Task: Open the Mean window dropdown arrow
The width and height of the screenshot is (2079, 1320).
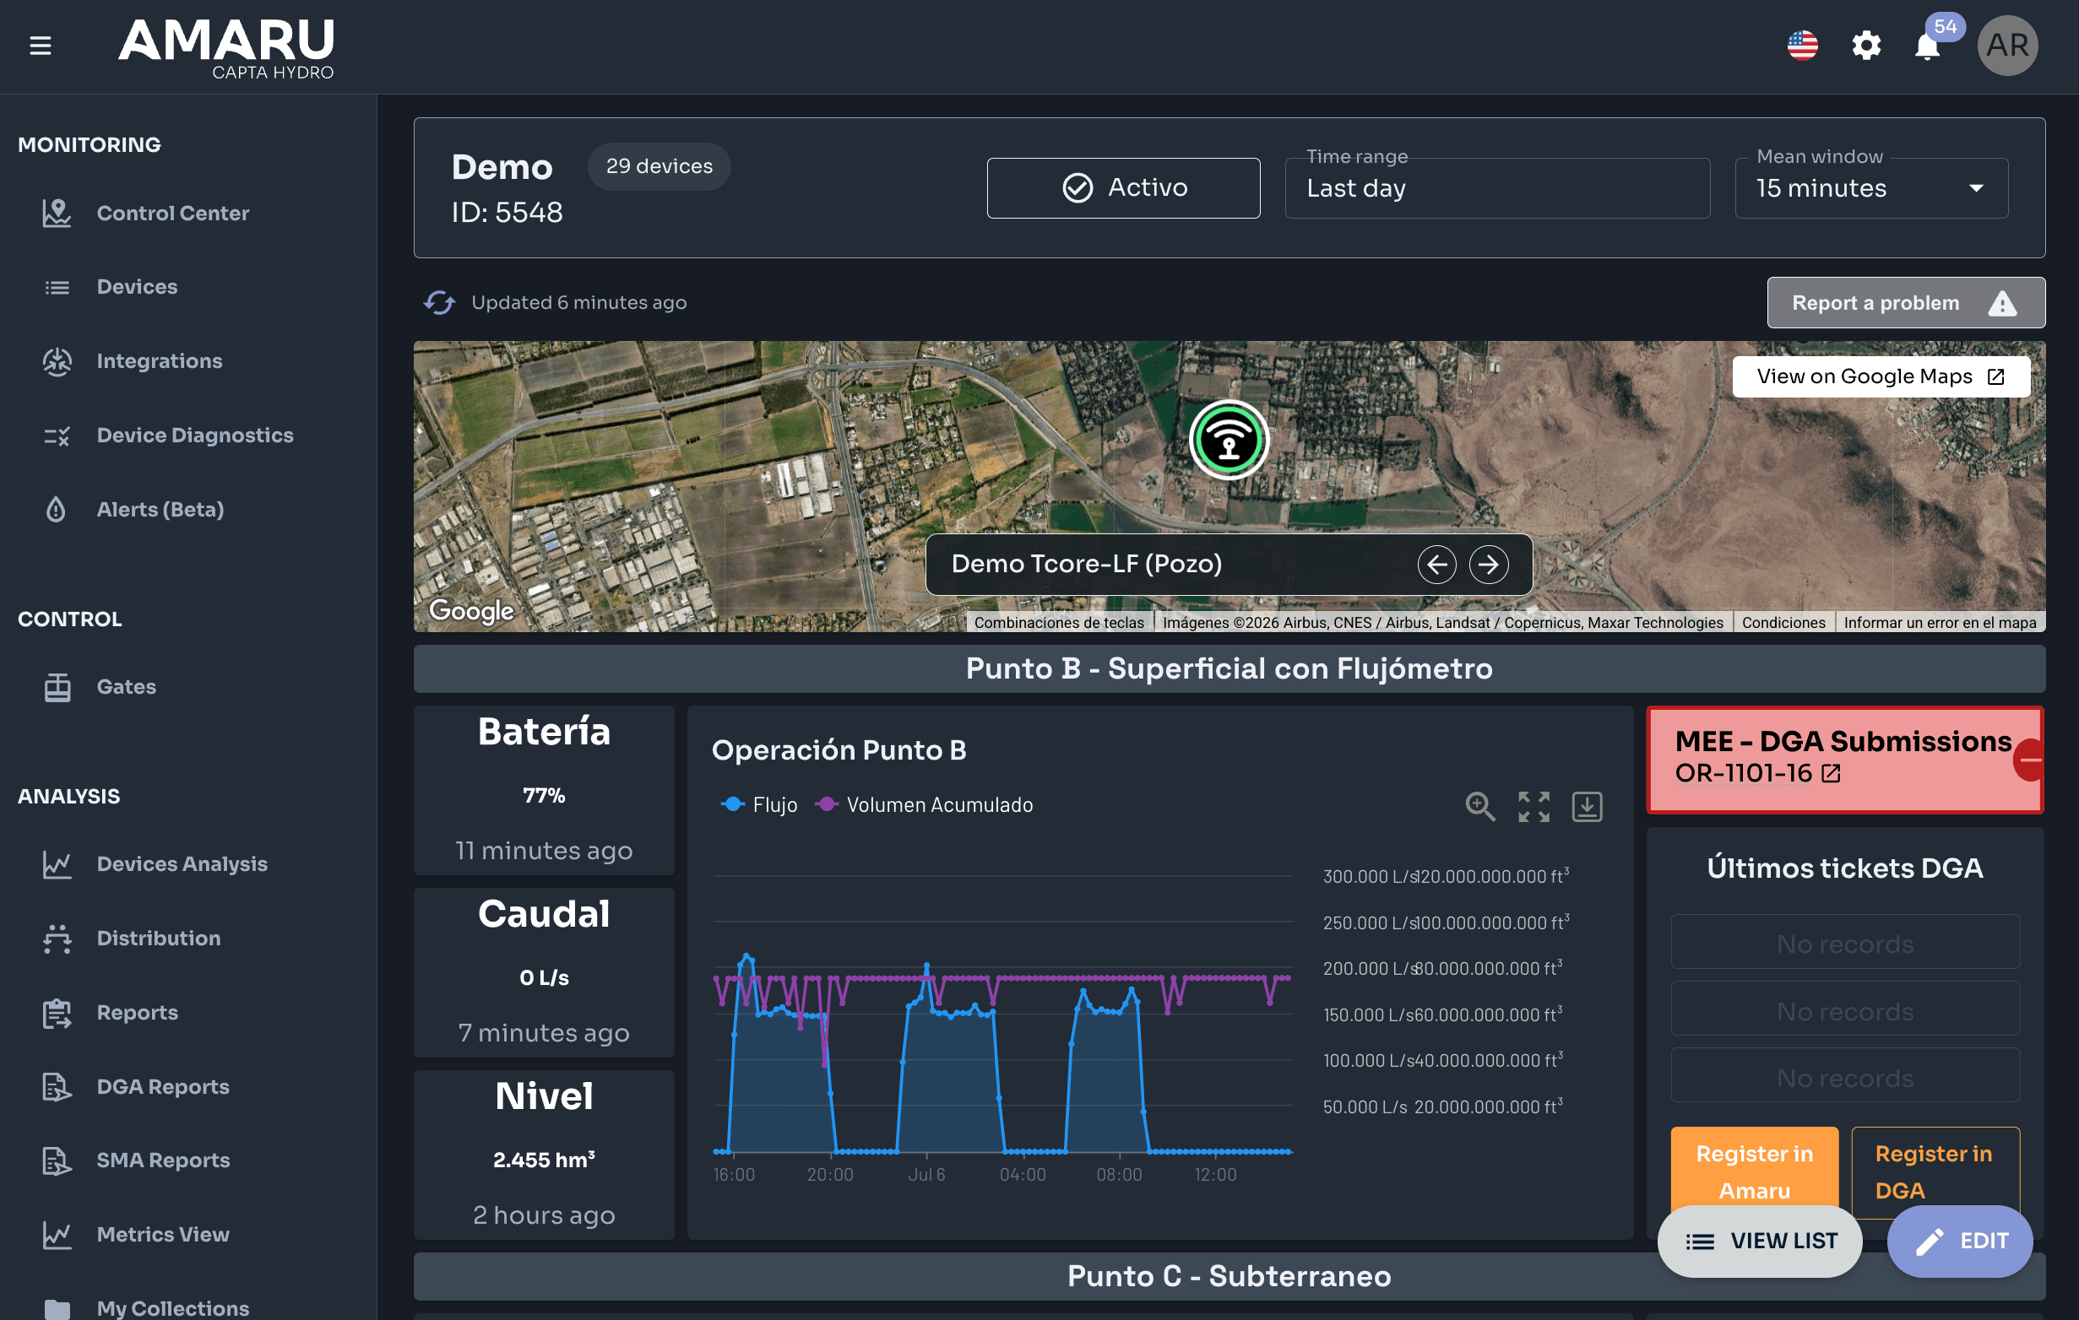Action: [x=1975, y=188]
